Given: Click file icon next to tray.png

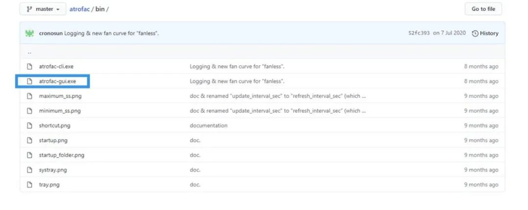Looking at the screenshot, I should (x=29, y=185).
